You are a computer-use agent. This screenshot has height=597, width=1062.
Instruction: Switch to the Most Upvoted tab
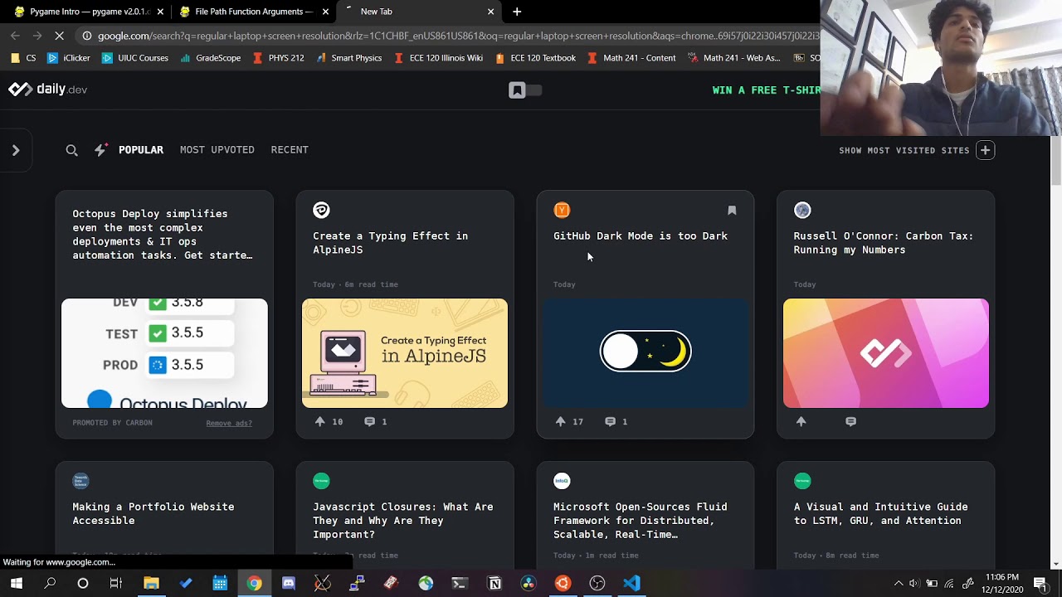pos(217,150)
